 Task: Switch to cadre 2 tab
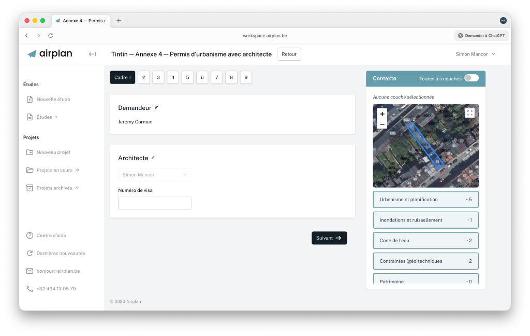[x=144, y=77]
